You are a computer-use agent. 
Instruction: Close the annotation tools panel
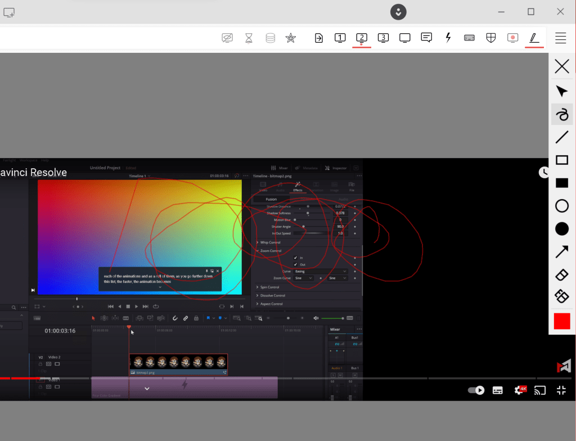tap(562, 66)
